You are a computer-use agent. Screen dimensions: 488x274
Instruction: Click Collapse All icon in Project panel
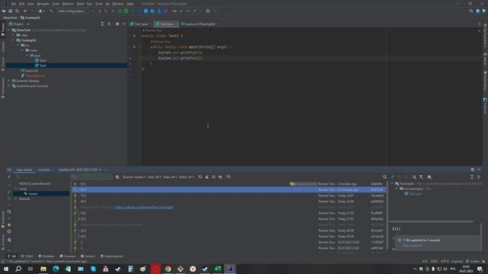click(x=109, y=24)
